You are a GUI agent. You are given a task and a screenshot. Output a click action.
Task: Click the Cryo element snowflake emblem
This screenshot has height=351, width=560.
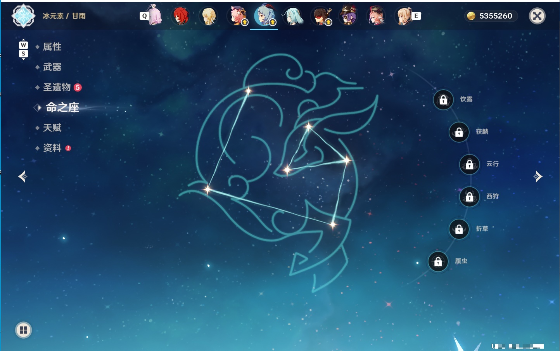click(x=23, y=16)
